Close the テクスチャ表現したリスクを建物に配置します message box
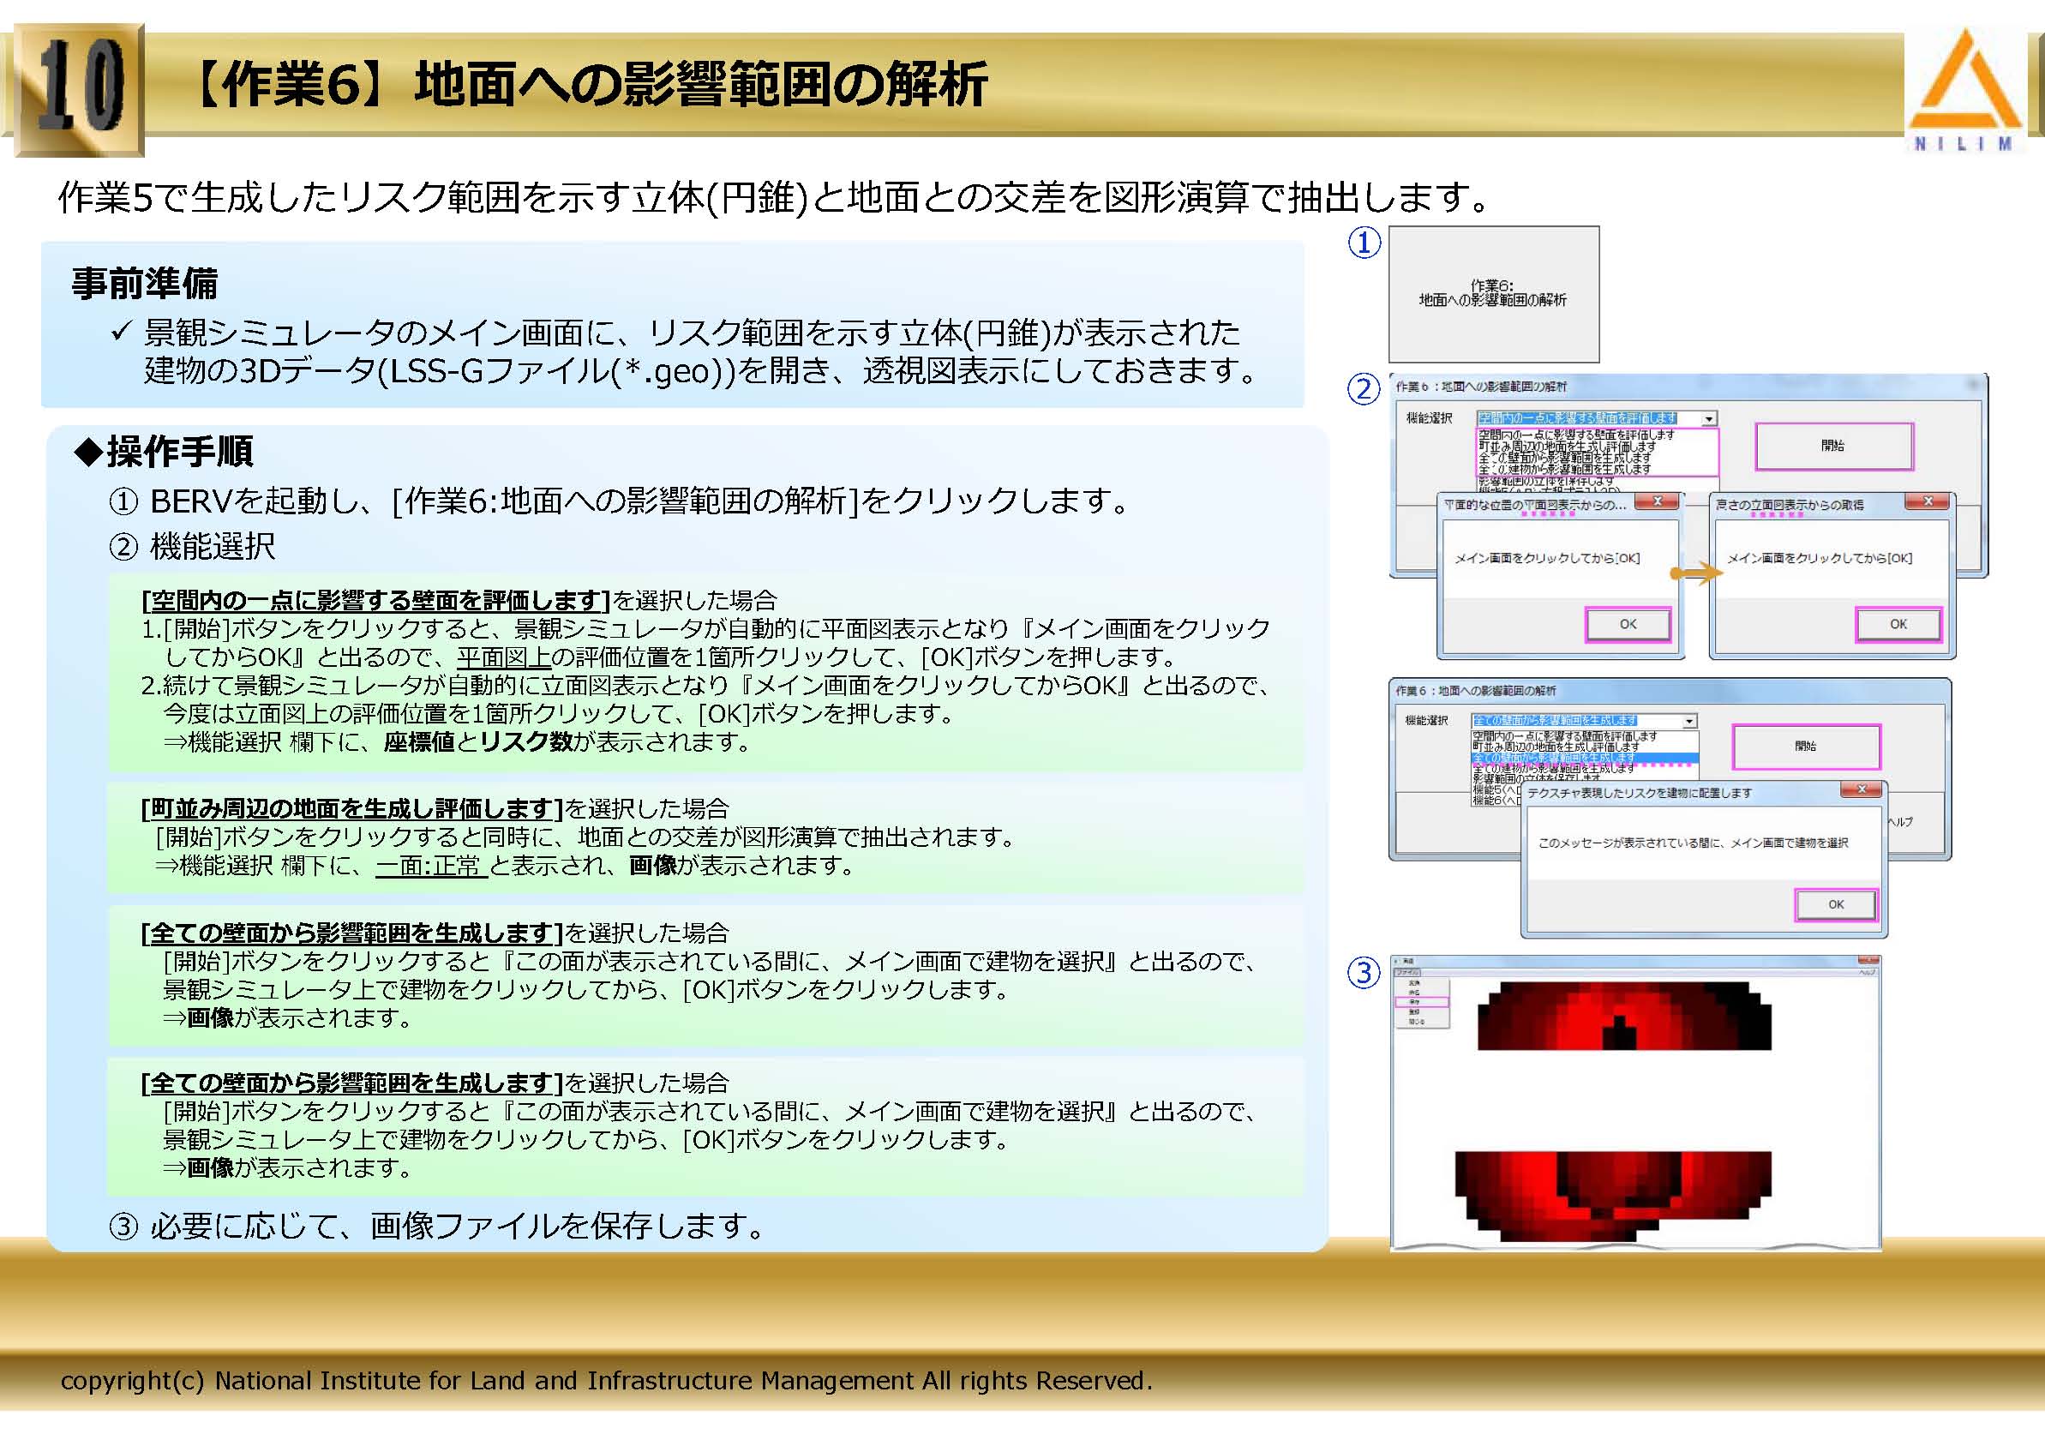 [x=1862, y=789]
